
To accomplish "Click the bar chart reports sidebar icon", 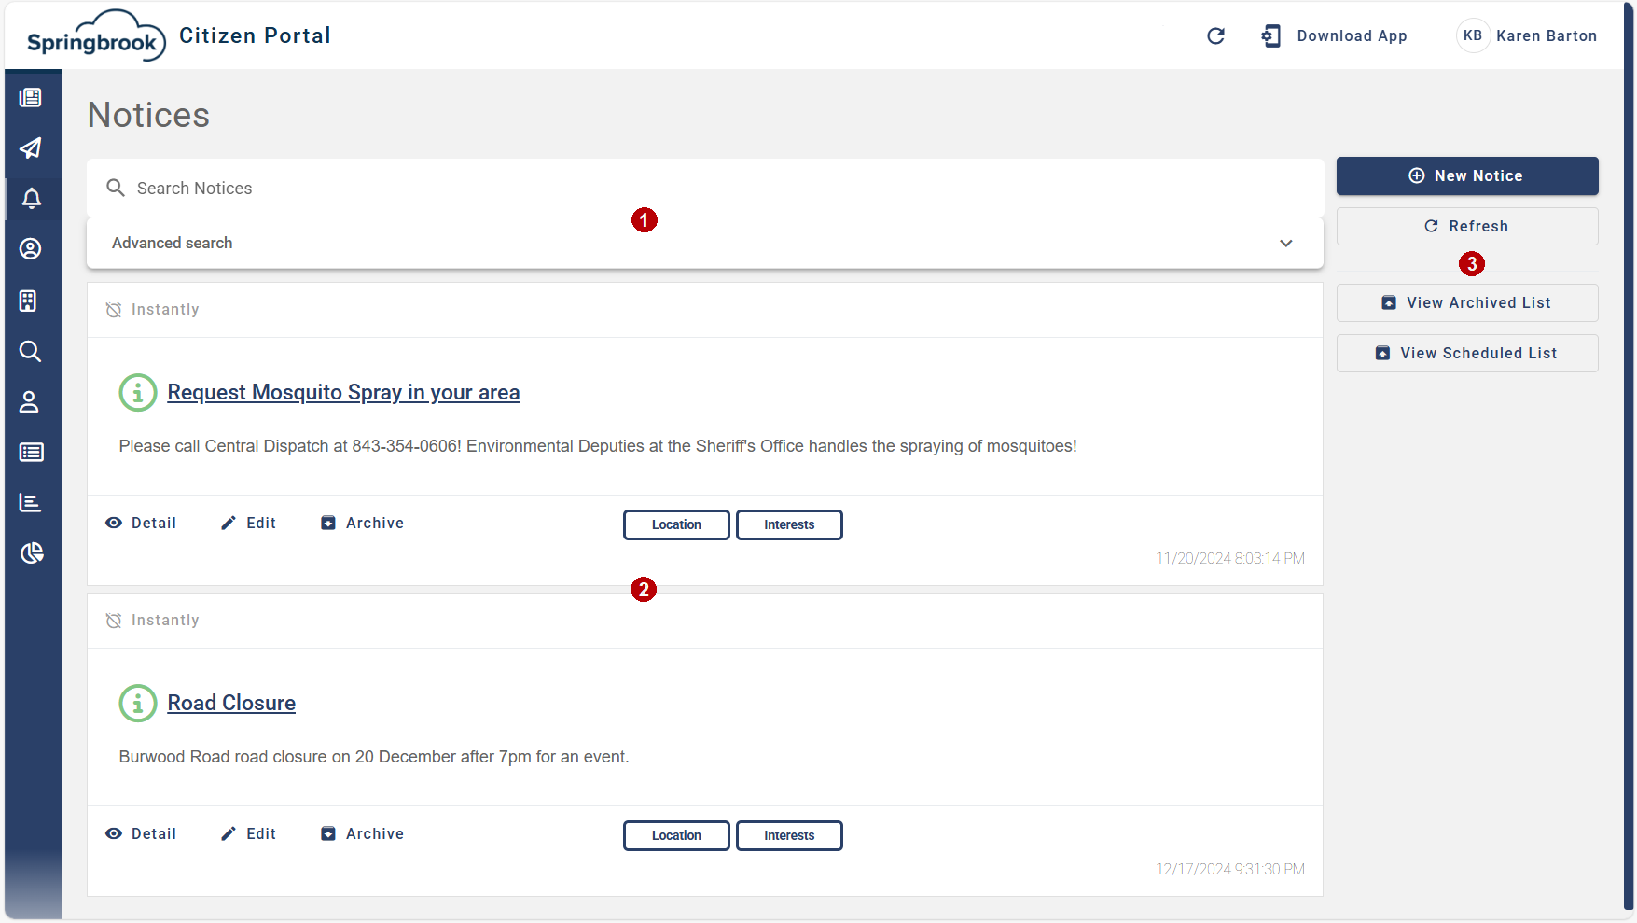I will (x=31, y=503).
